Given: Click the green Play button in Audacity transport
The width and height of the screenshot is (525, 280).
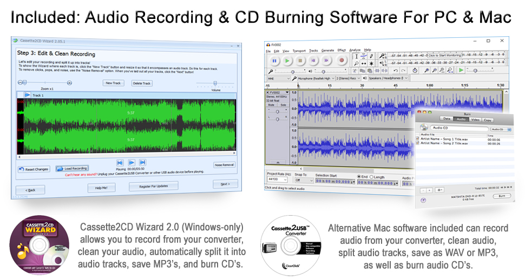Looking at the screenshot, I should [287, 61].
